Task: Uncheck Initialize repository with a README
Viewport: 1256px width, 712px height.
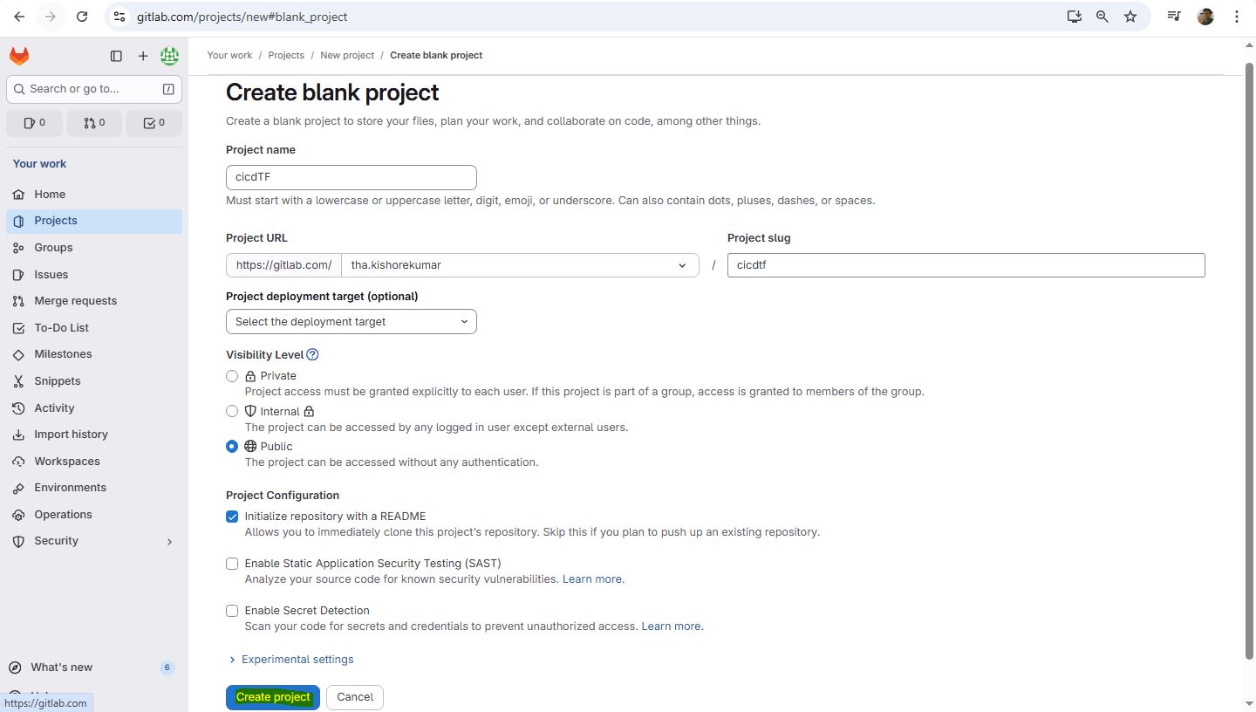Action: [x=232, y=517]
